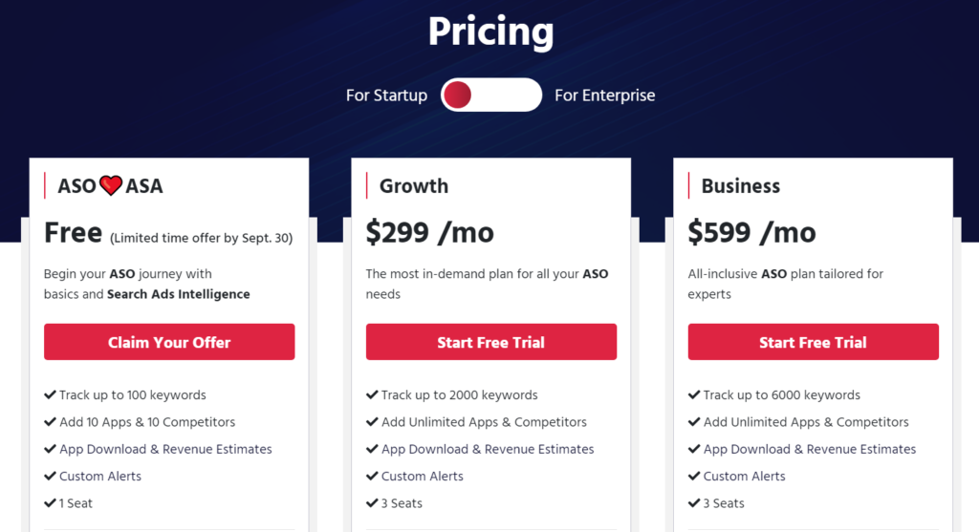Click checkmark beside 1 Seat feature
The image size is (979, 532).
coord(50,502)
